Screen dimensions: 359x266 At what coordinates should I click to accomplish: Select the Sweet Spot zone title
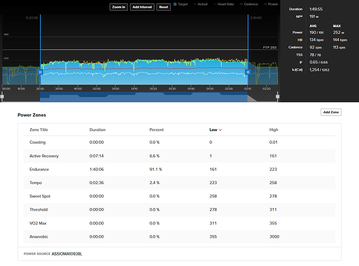pyautogui.click(x=40, y=196)
